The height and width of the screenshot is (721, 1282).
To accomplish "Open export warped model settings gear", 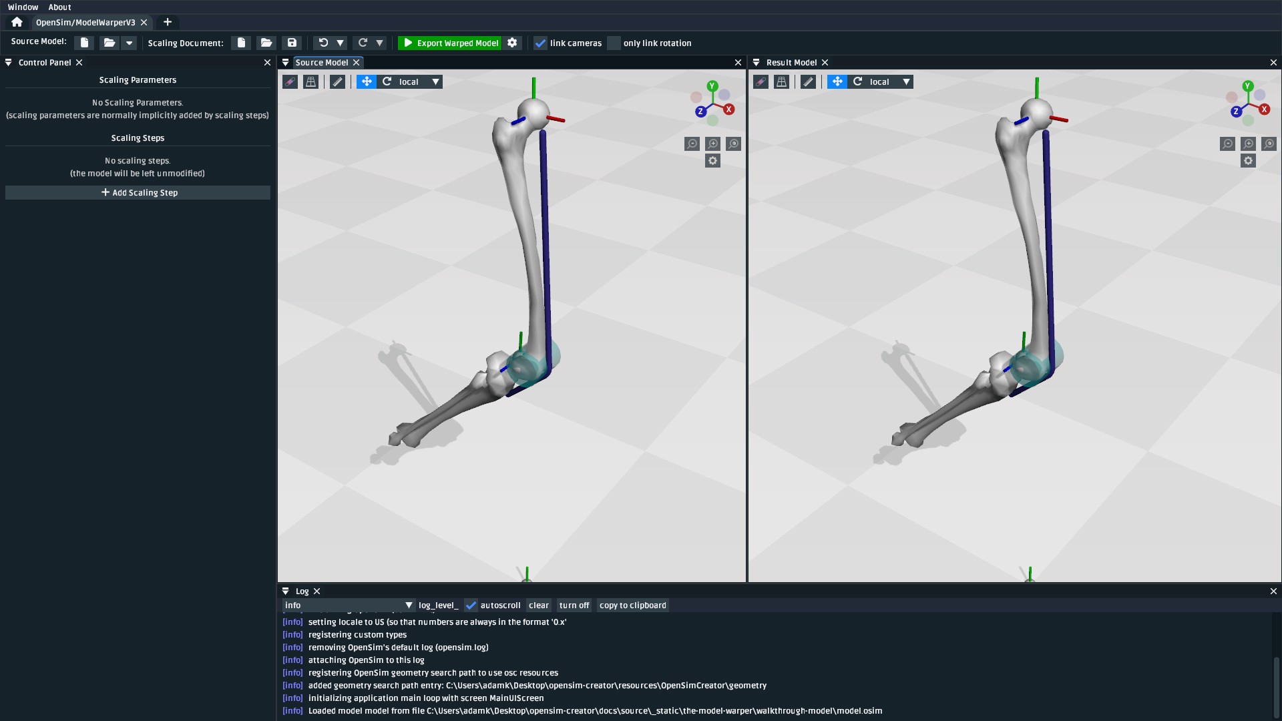I will click(512, 43).
